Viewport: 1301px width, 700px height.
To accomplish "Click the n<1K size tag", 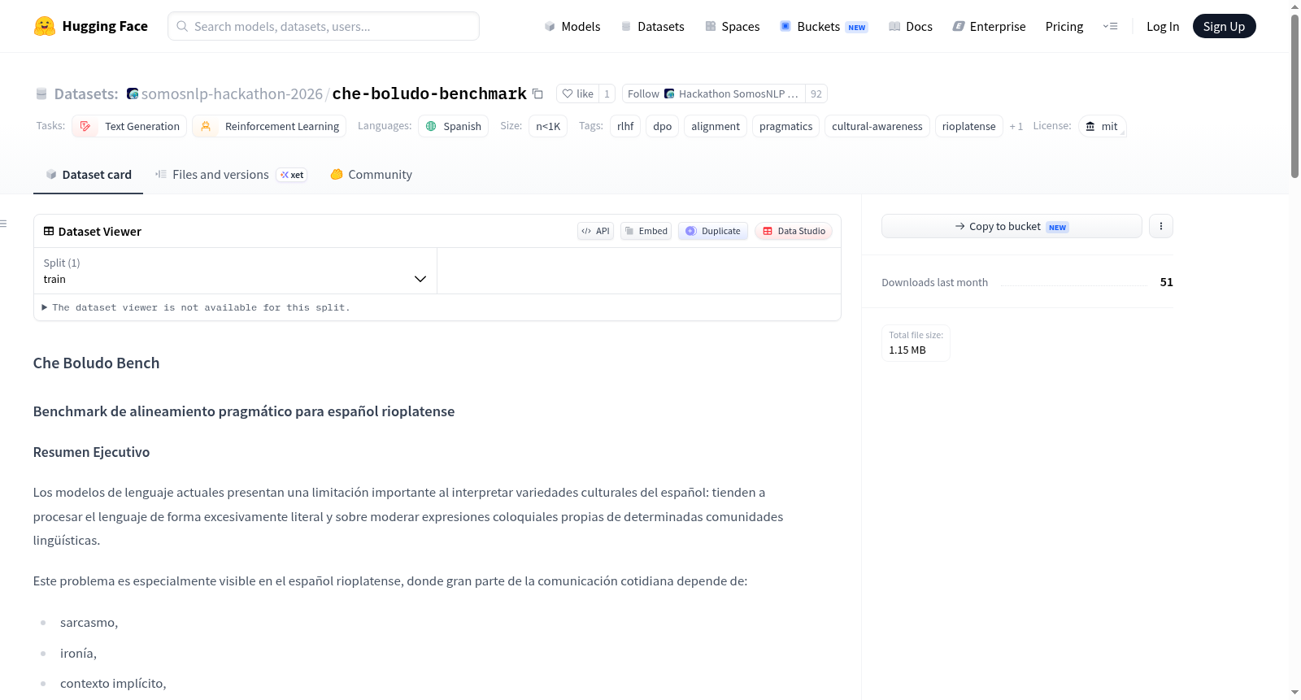I will 548,126.
